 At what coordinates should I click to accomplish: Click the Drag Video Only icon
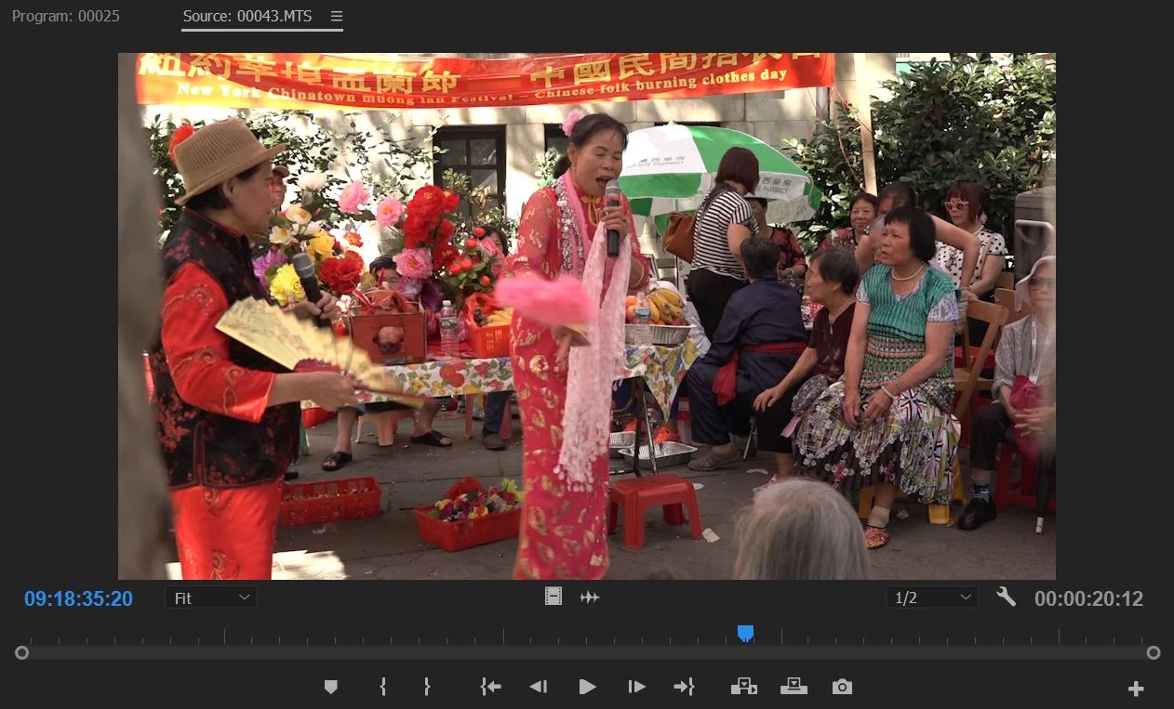[x=553, y=596]
